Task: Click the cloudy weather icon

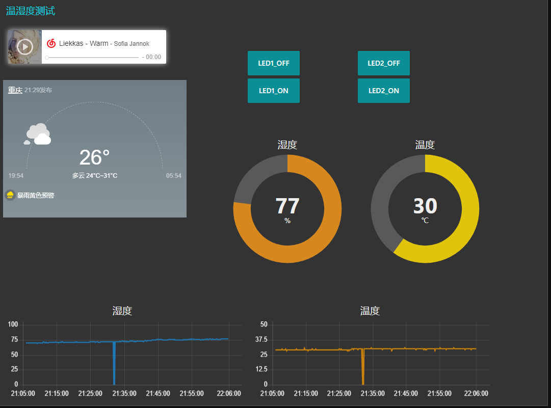Action: coord(38,134)
